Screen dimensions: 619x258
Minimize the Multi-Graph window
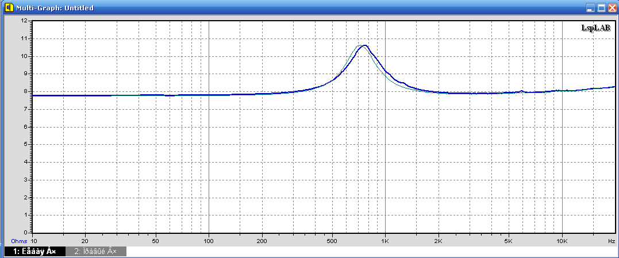[x=590, y=8]
